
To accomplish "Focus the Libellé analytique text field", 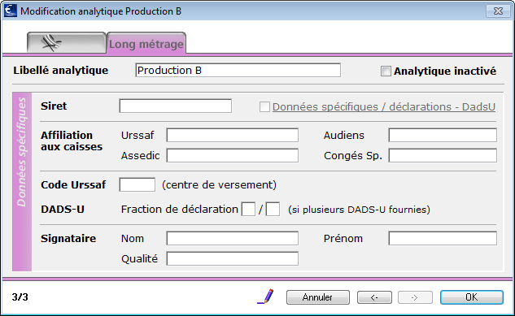I will 238,70.
